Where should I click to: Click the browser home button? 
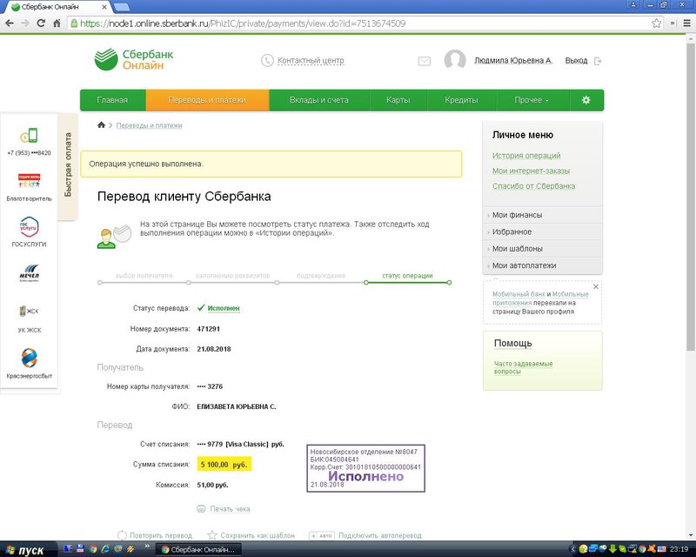[57, 23]
